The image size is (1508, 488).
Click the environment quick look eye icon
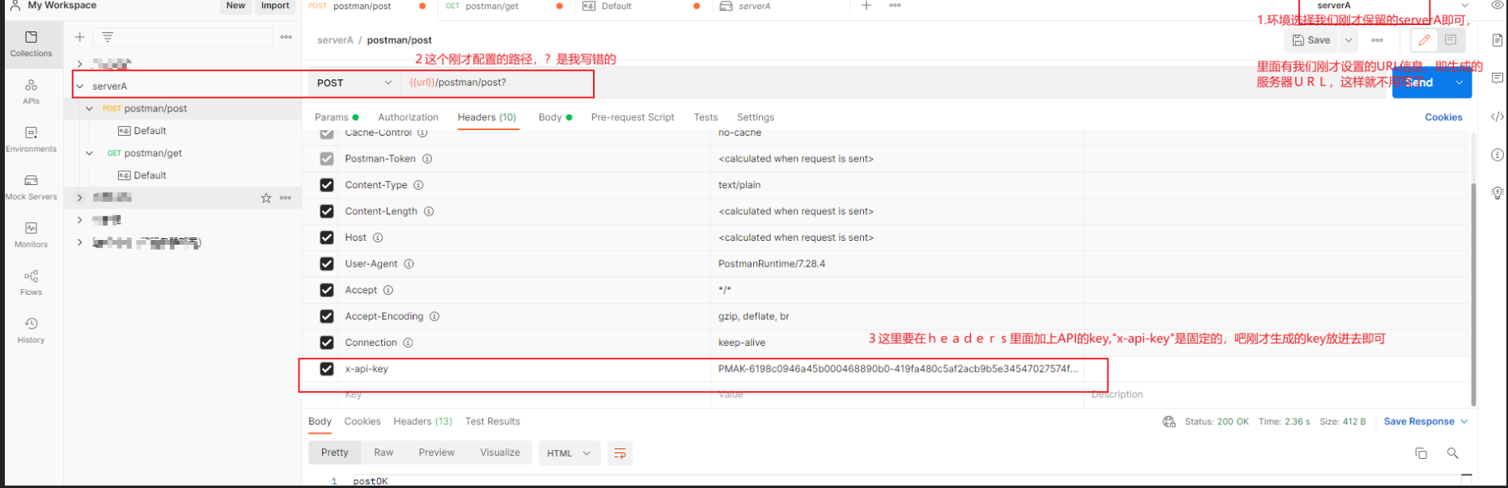(1497, 6)
